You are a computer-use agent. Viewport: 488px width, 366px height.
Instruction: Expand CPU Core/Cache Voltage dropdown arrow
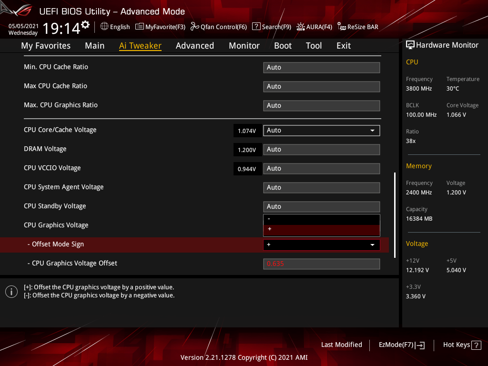[x=372, y=131]
